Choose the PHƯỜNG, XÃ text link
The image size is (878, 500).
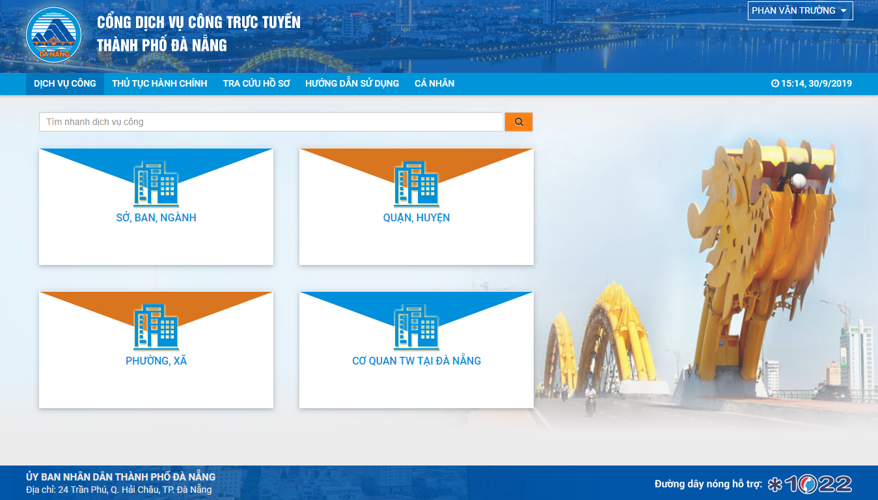(156, 361)
